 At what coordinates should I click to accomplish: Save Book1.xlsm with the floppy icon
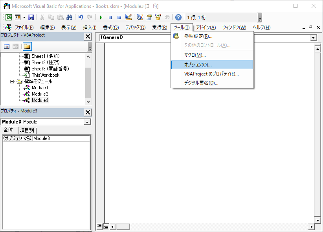31,17
